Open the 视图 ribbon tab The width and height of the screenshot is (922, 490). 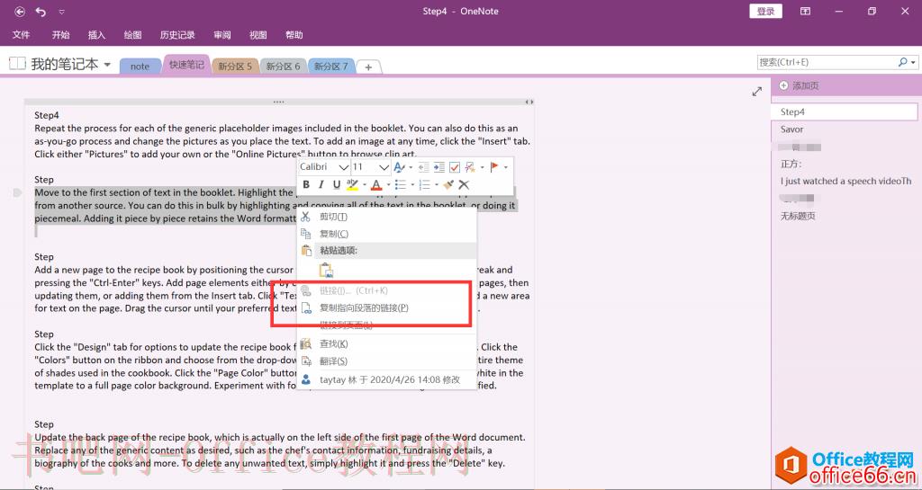pos(258,35)
